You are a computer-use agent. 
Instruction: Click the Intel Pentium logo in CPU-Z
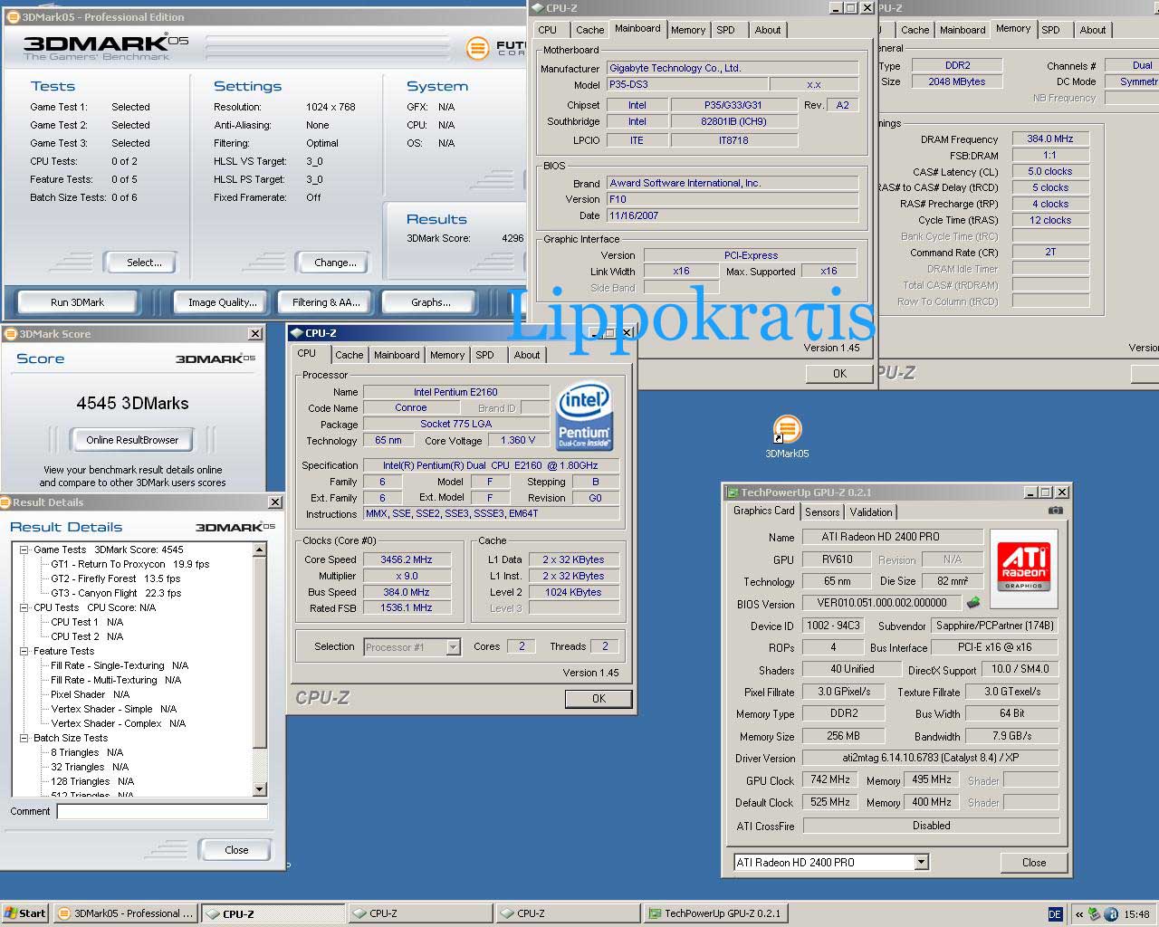584,417
